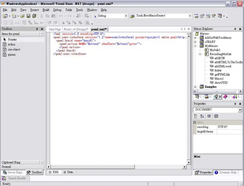The width and height of the screenshot is (244, 186).
Task: Open the Build menu
Action: tap(46, 10)
